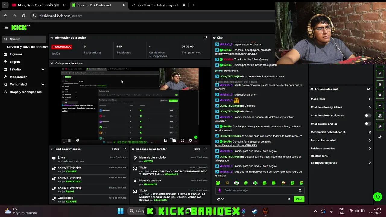The height and width of the screenshot is (217, 386).
Task: Show hidden system tray icons
Action: point(315,211)
